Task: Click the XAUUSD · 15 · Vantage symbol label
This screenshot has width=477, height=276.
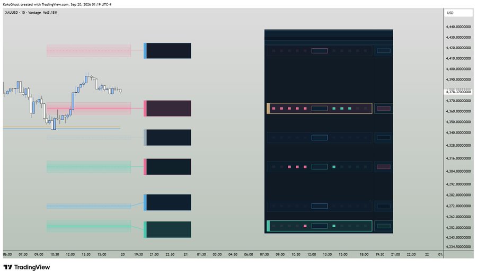Action: 23,13
